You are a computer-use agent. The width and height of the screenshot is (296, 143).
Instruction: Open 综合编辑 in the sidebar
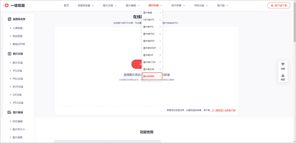coord(17,121)
